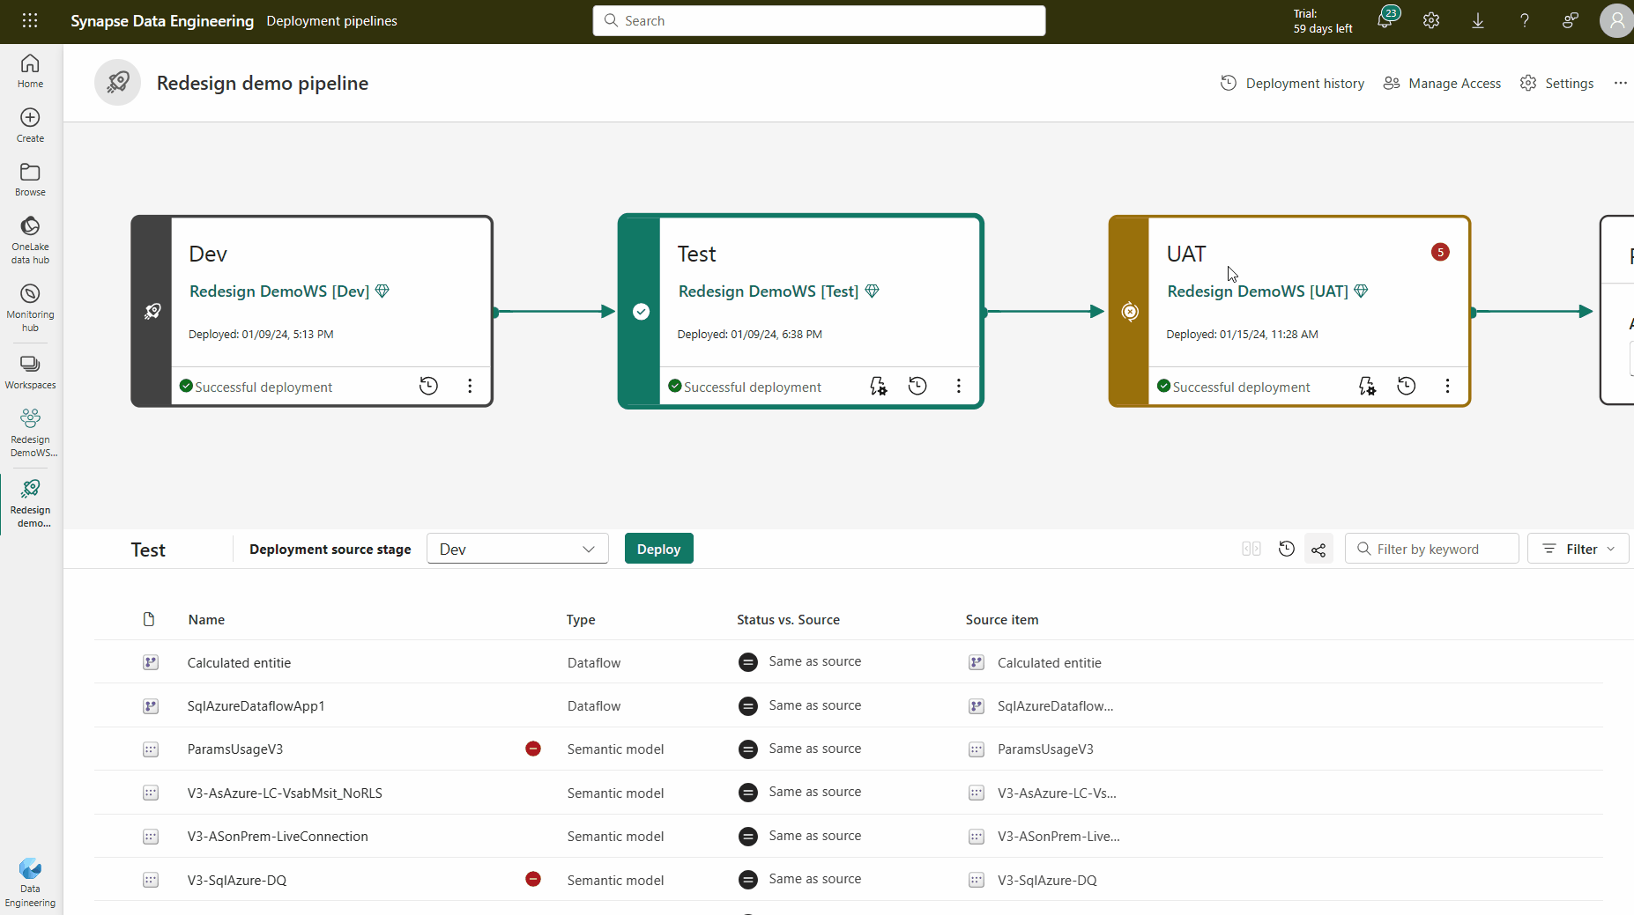Image resolution: width=1634 pixels, height=915 pixels.
Task: Click the compare view icon in the items toolbar
Action: [1251, 550]
